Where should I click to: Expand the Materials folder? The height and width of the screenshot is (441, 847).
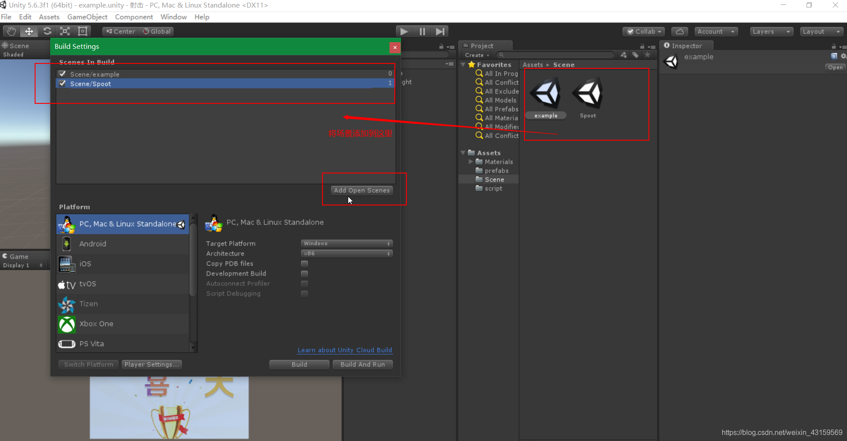click(471, 162)
